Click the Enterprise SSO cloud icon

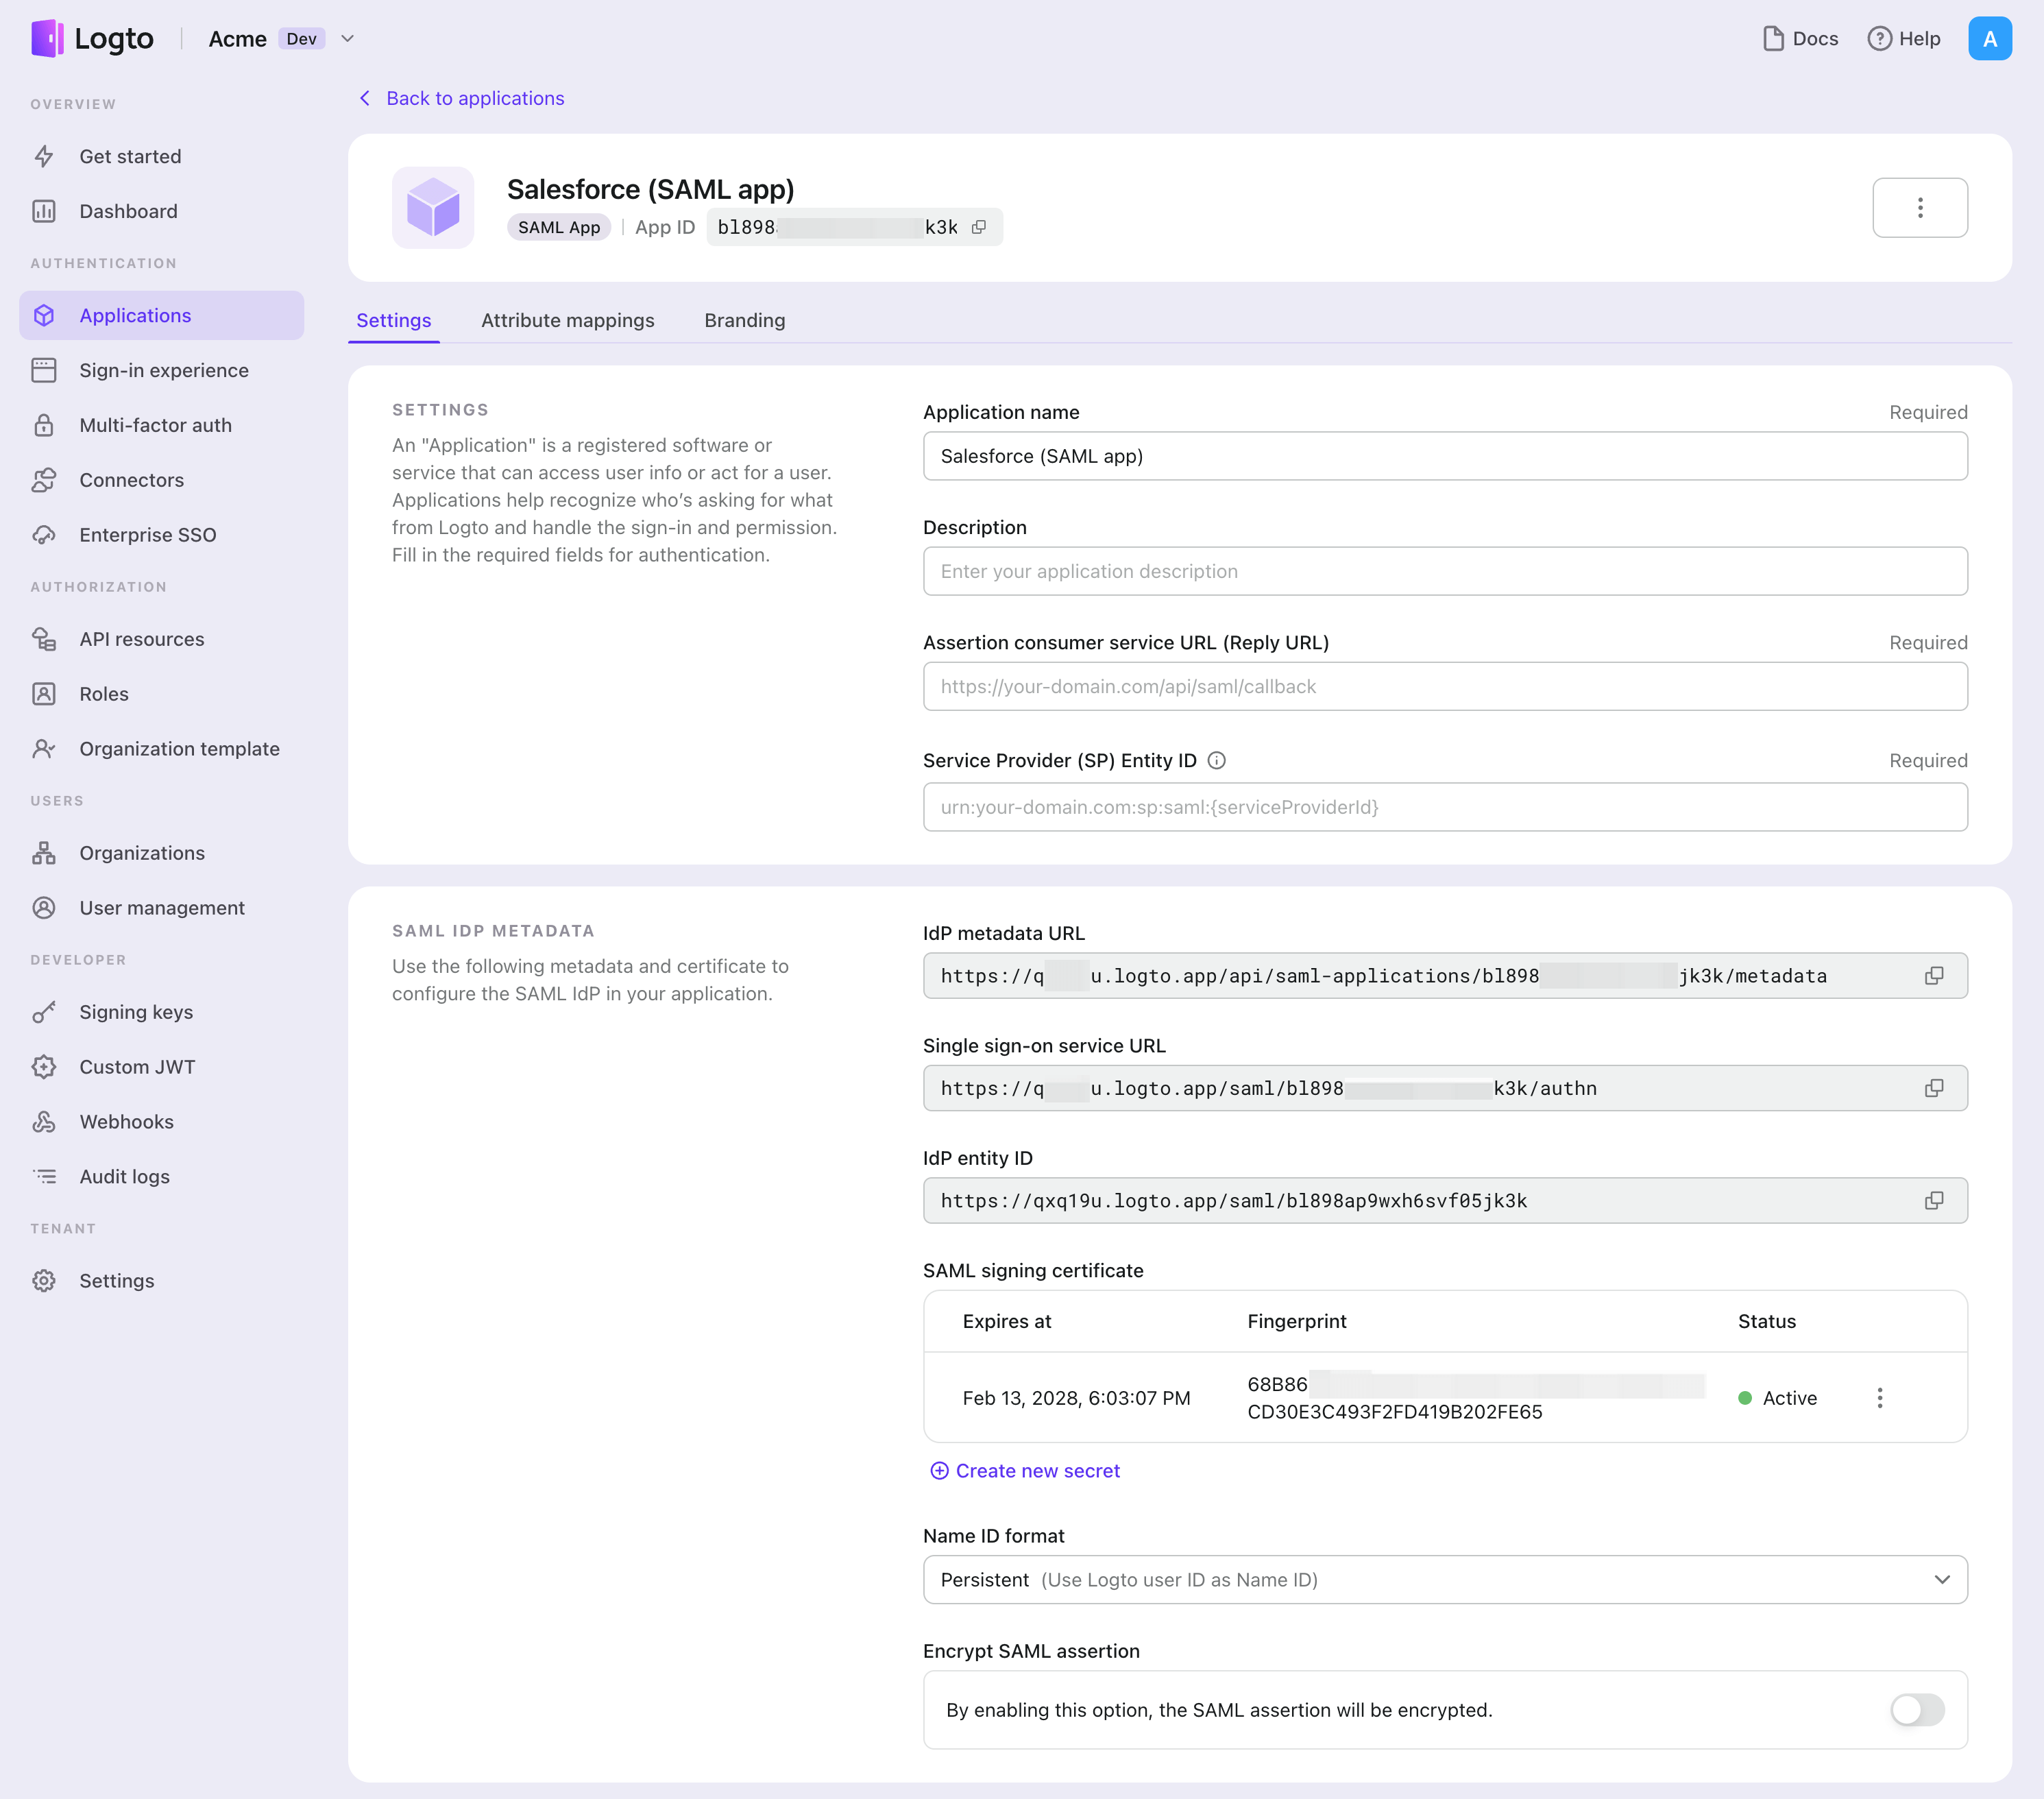tap(44, 535)
